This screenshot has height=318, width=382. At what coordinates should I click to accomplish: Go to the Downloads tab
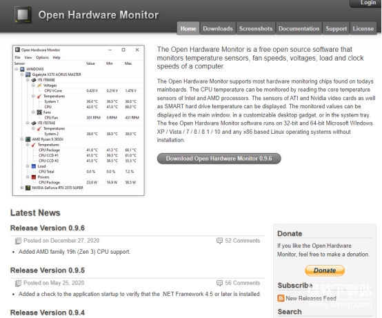pos(218,28)
